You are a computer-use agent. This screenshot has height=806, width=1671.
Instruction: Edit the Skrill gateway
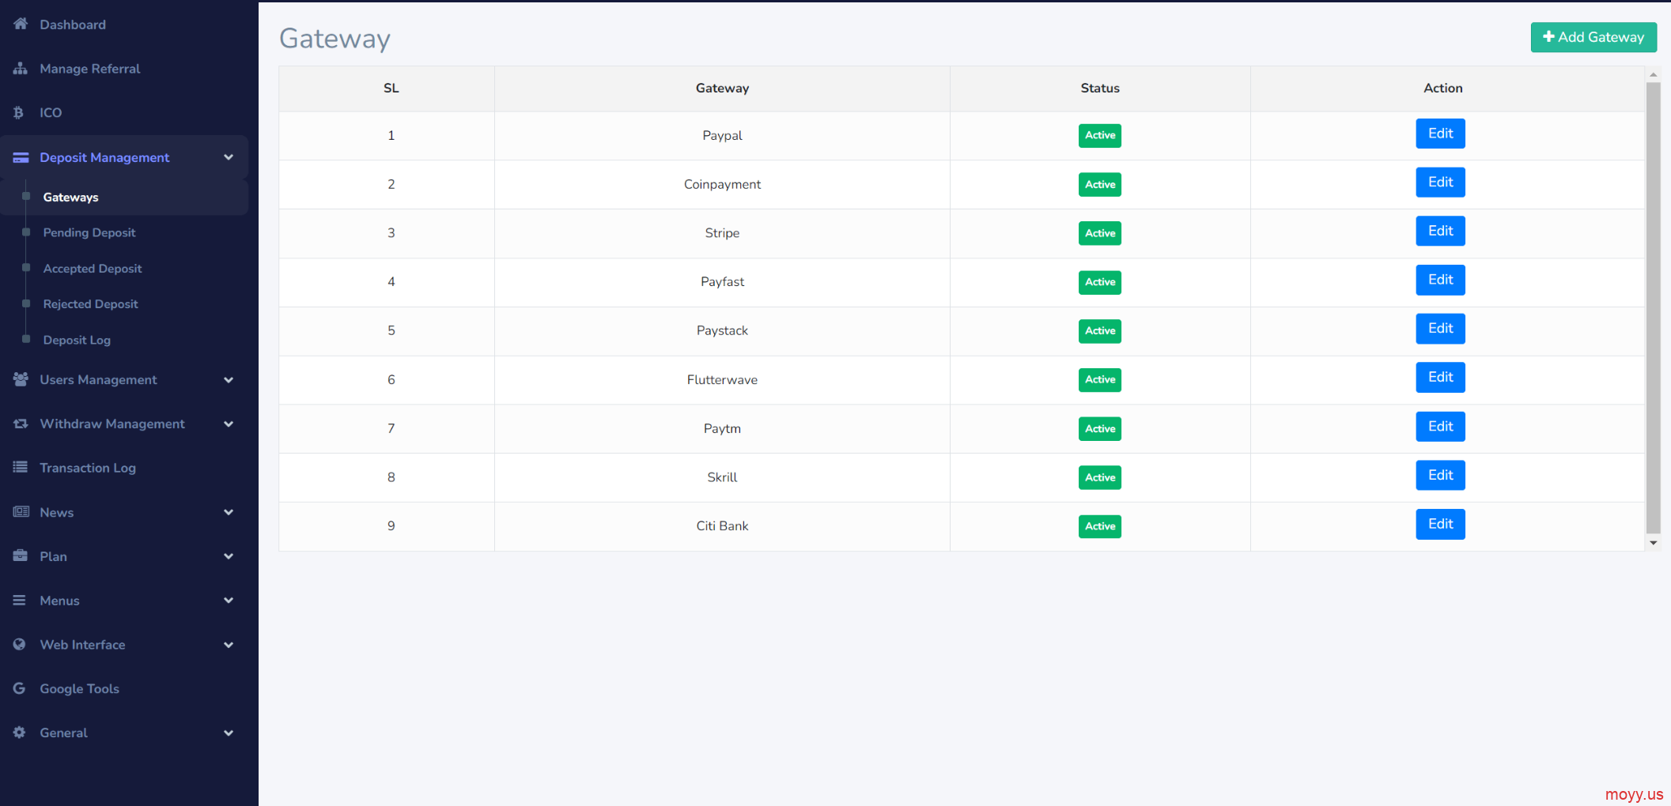tap(1440, 475)
